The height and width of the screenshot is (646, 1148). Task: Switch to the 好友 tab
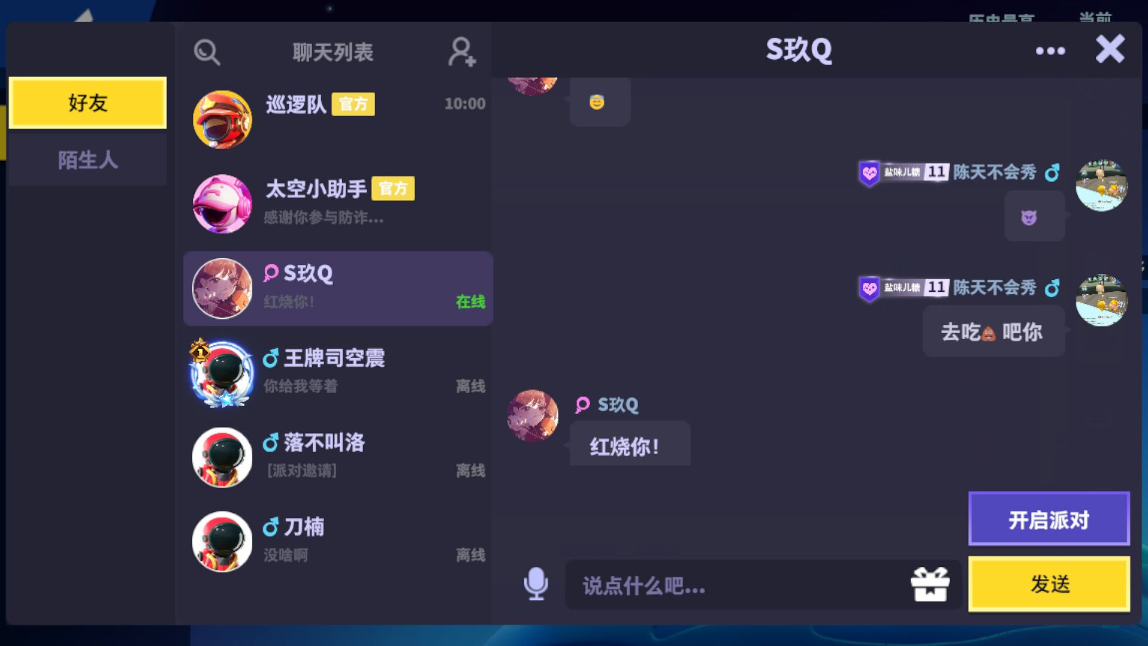[88, 102]
